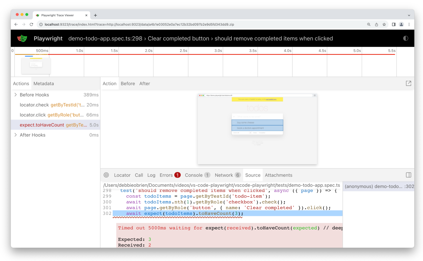Select the Before snapshot tab
This screenshot has height=261, width=423.
[128, 83]
